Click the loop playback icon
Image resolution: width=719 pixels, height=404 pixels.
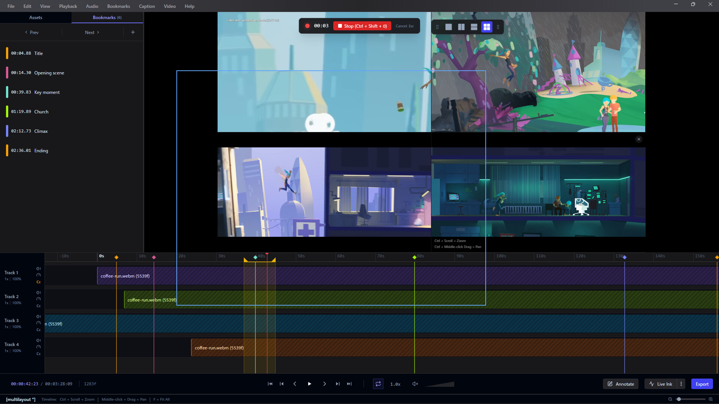coord(378,383)
